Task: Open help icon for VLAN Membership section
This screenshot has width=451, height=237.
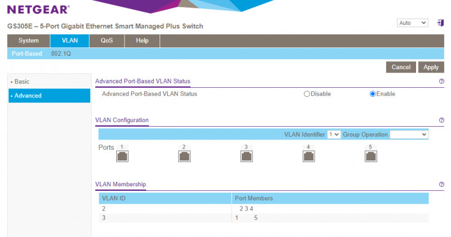Action: click(441, 185)
